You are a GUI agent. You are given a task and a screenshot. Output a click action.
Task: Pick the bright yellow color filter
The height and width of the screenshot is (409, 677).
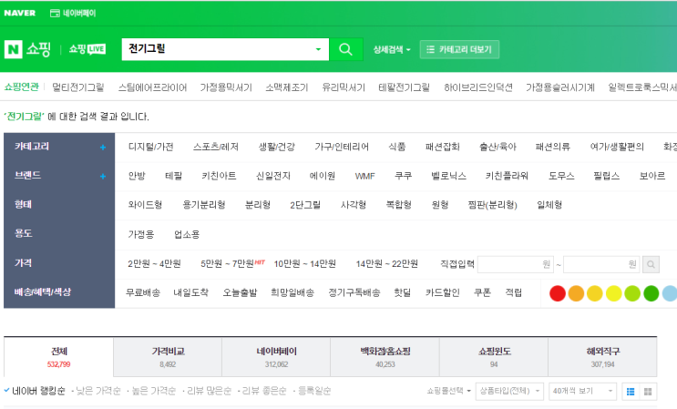pyautogui.click(x=613, y=293)
